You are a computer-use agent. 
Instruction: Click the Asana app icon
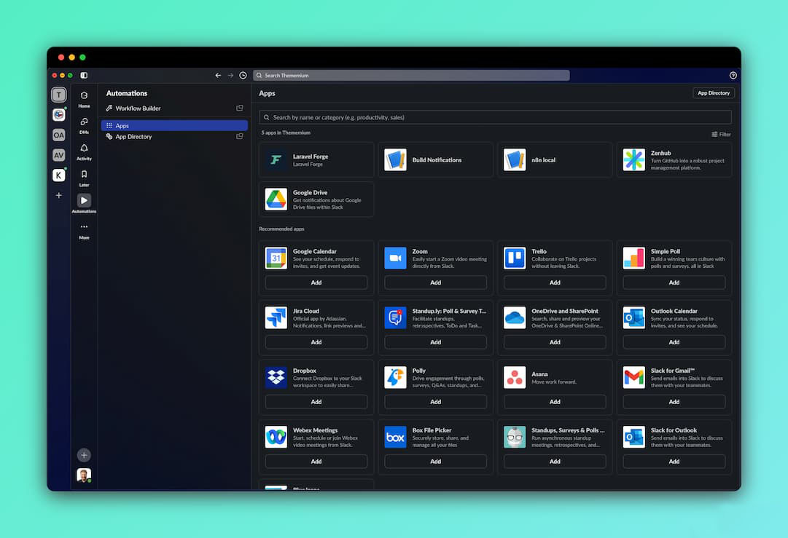(515, 377)
